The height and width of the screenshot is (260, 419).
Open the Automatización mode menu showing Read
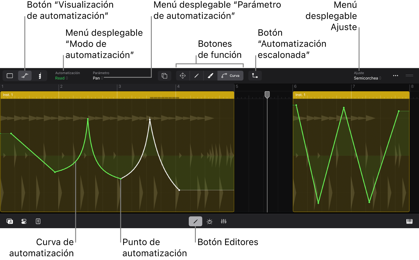pos(68,76)
